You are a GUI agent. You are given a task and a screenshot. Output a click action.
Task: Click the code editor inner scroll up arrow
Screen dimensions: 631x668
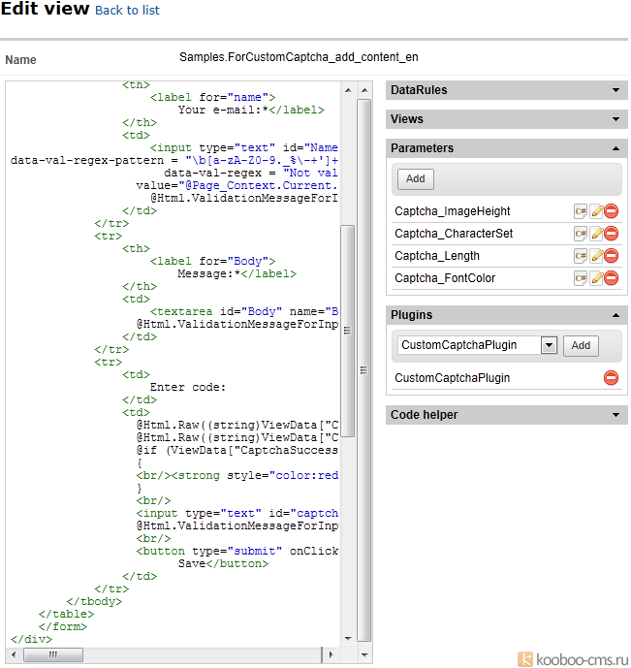point(348,90)
